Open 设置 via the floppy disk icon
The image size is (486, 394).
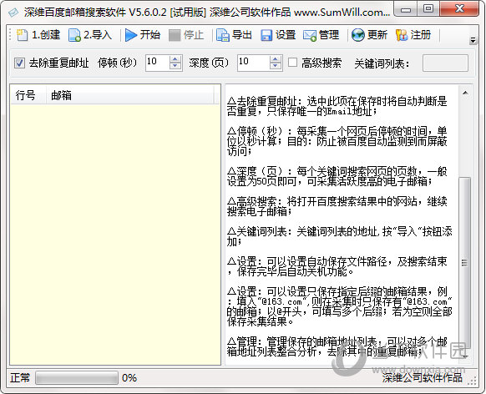click(x=266, y=35)
